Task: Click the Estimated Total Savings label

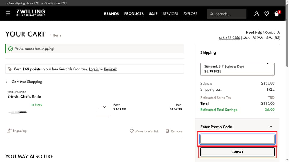Action: (x=219, y=110)
